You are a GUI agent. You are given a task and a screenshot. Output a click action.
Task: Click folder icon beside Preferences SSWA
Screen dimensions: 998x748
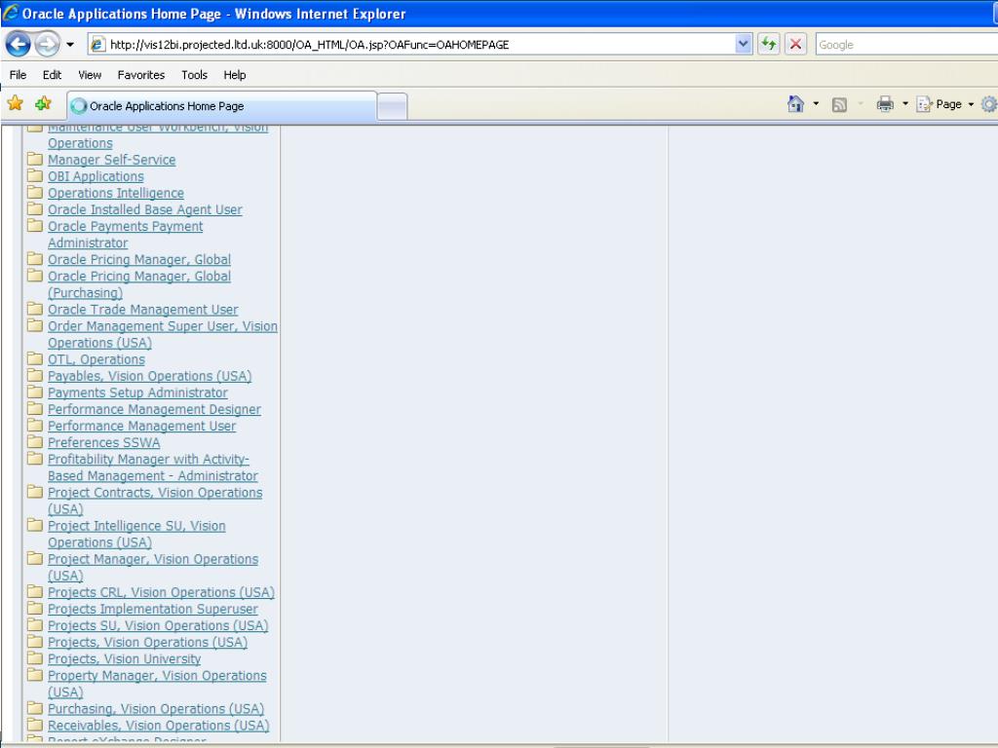pos(35,441)
